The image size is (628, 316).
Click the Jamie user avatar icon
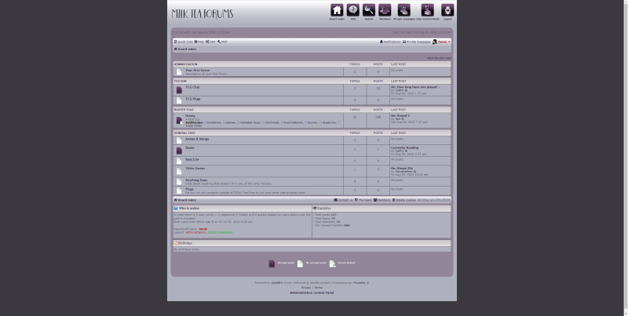click(435, 42)
